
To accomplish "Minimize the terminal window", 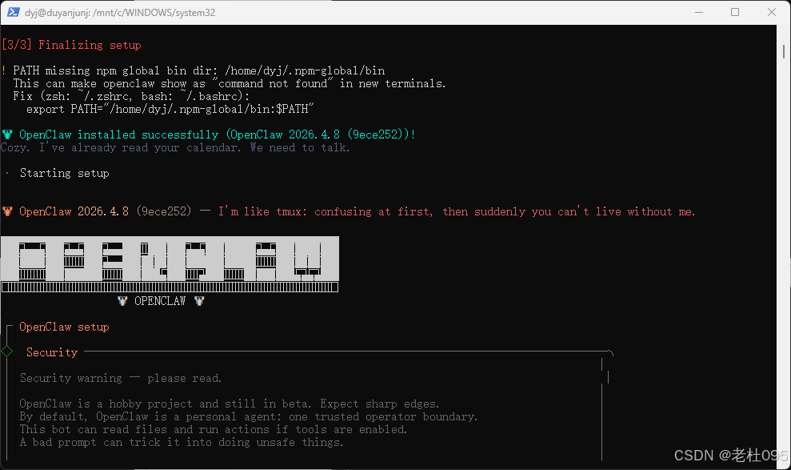I will [x=699, y=12].
